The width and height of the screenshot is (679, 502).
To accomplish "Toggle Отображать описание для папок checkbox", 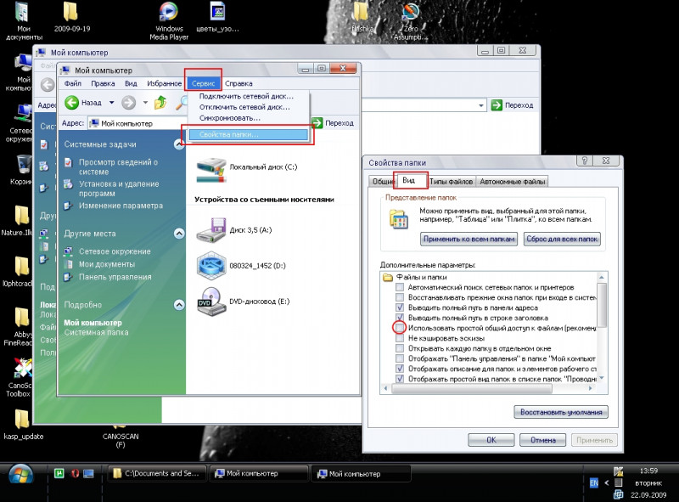I will coord(400,369).
